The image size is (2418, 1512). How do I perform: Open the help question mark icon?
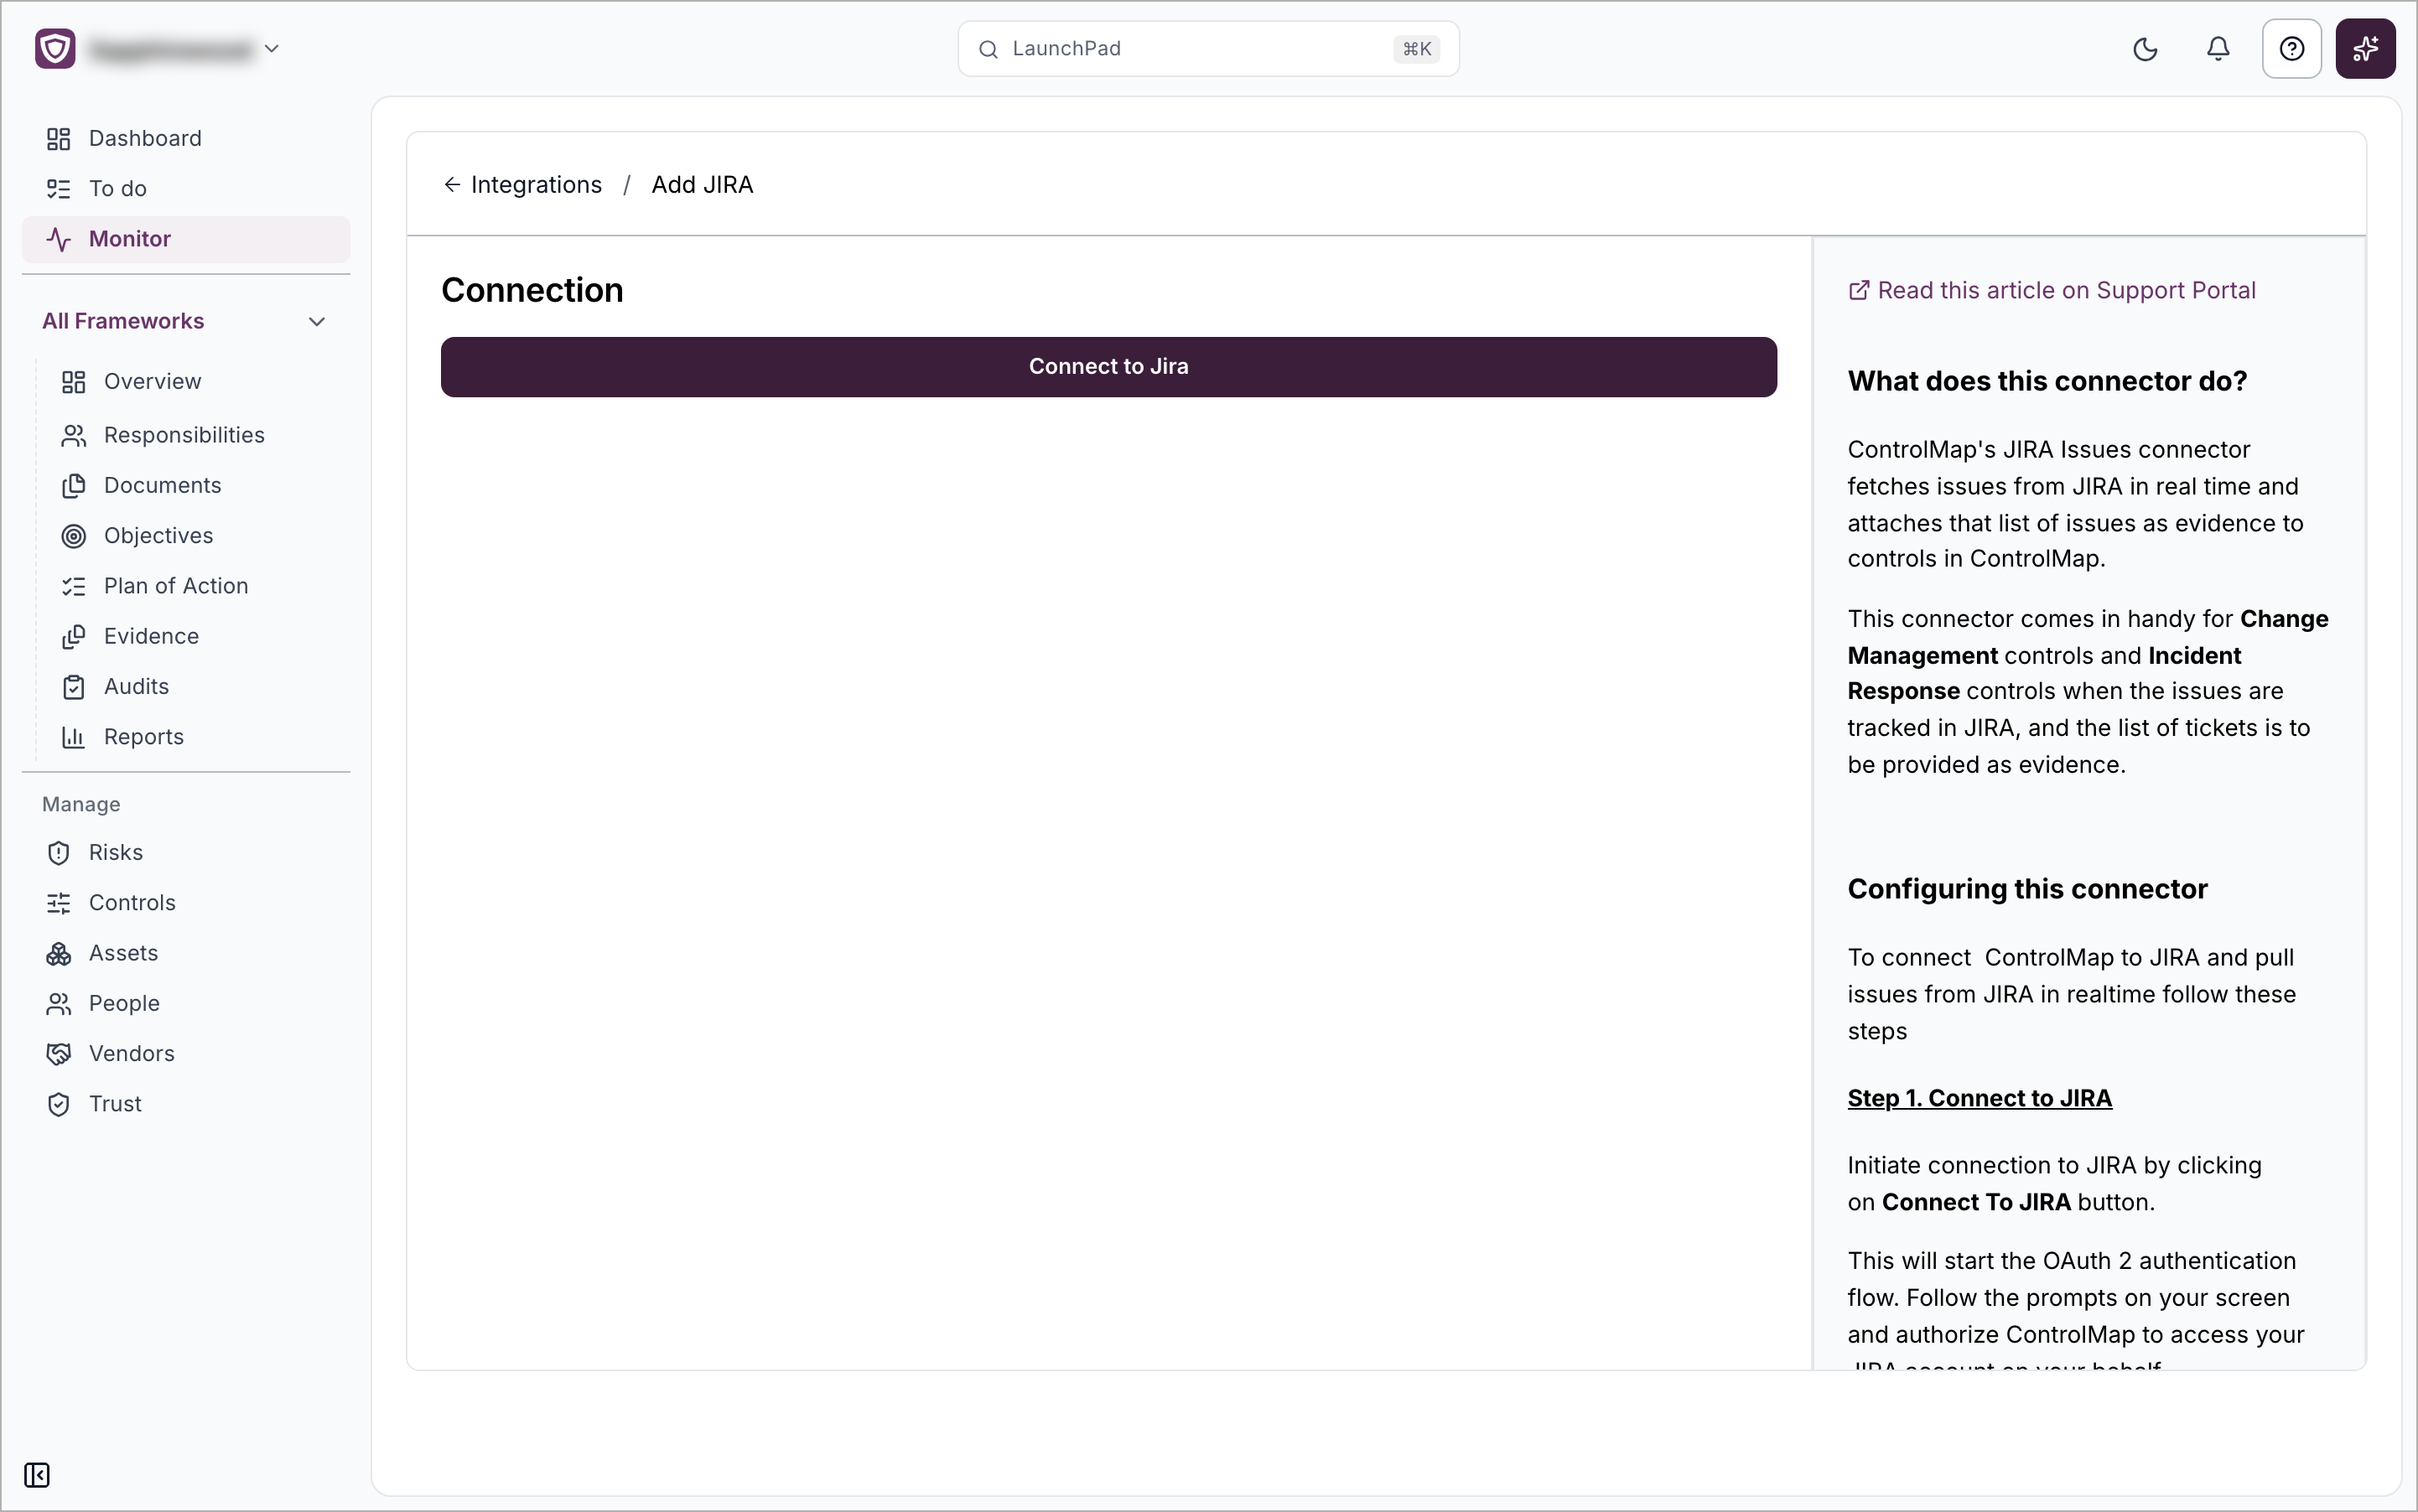click(x=2291, y=49)
